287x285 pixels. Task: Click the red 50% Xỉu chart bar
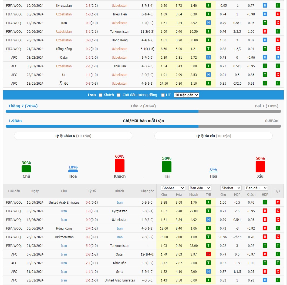260,167
